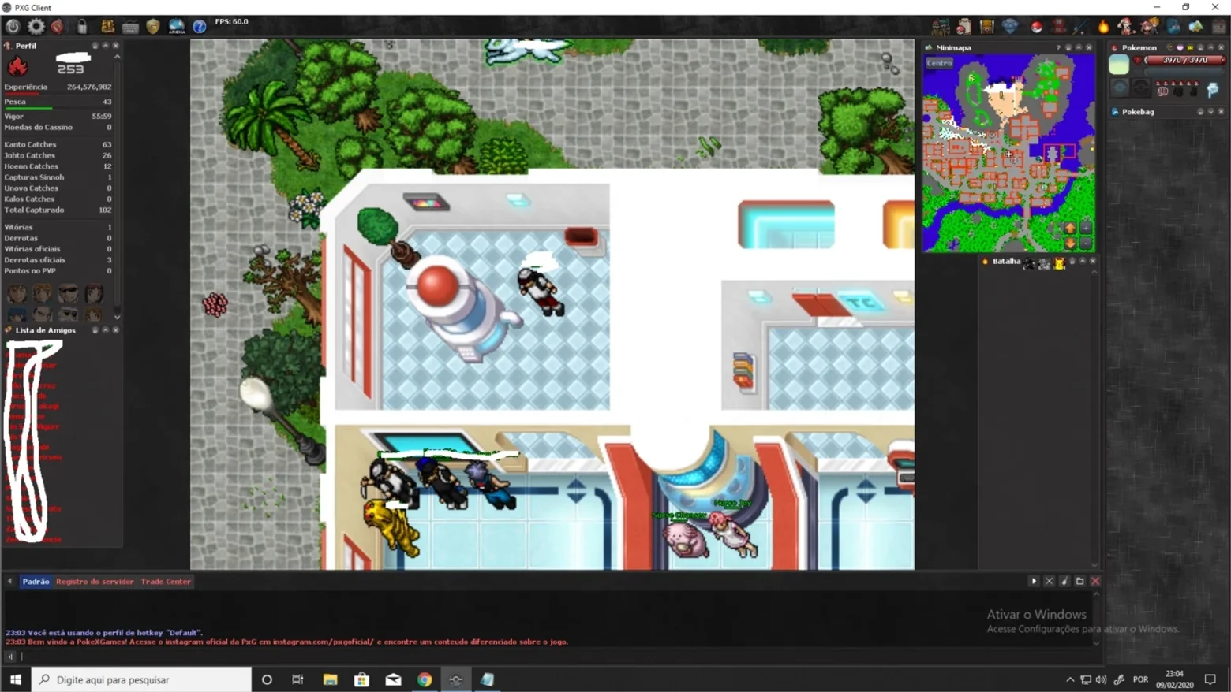1231x692 pixels.
Task: Select the fishing rod icon
Action: [x=1079, y=27]
